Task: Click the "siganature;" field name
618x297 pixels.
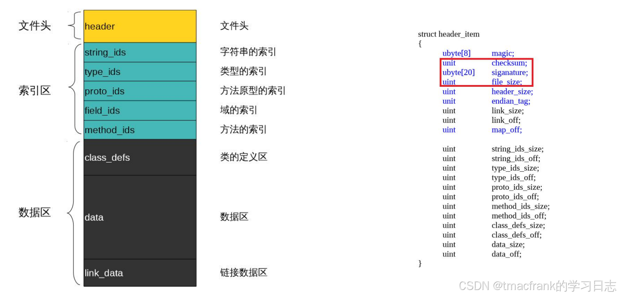Action: [x=510, y=73]
